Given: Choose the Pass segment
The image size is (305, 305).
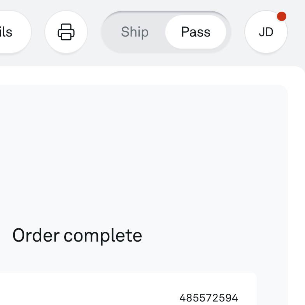Looking at the screenshot, I should (196, 32).
